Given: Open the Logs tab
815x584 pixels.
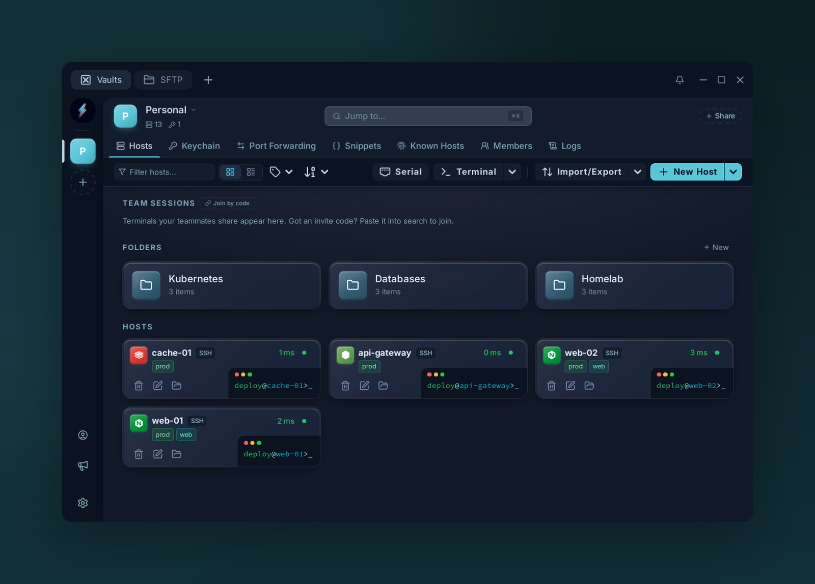Looking at the screenshot, I should pyautogui.click(x=565, y=146).
